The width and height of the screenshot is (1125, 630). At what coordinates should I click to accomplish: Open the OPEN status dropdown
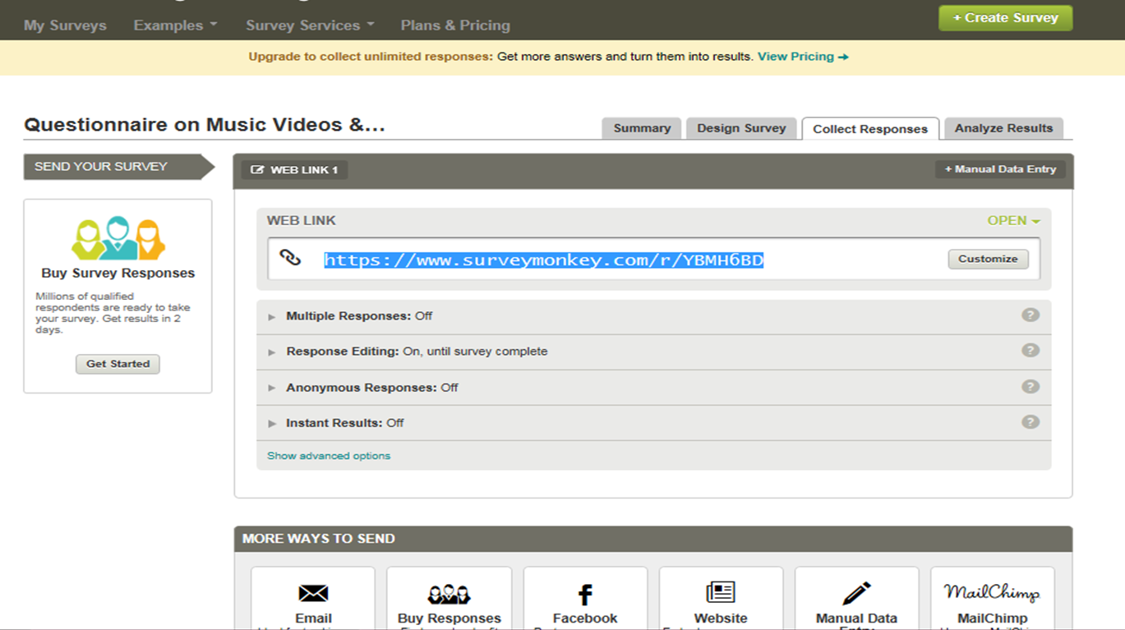pyautogui.click(x=1014, y=220)
